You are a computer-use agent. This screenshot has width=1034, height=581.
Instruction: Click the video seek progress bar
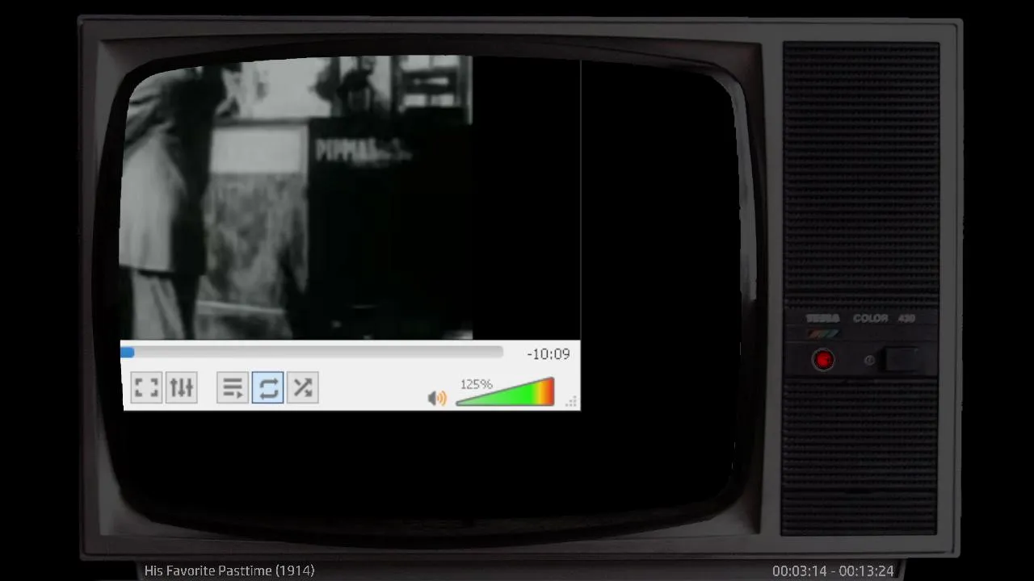click(312, 353)
